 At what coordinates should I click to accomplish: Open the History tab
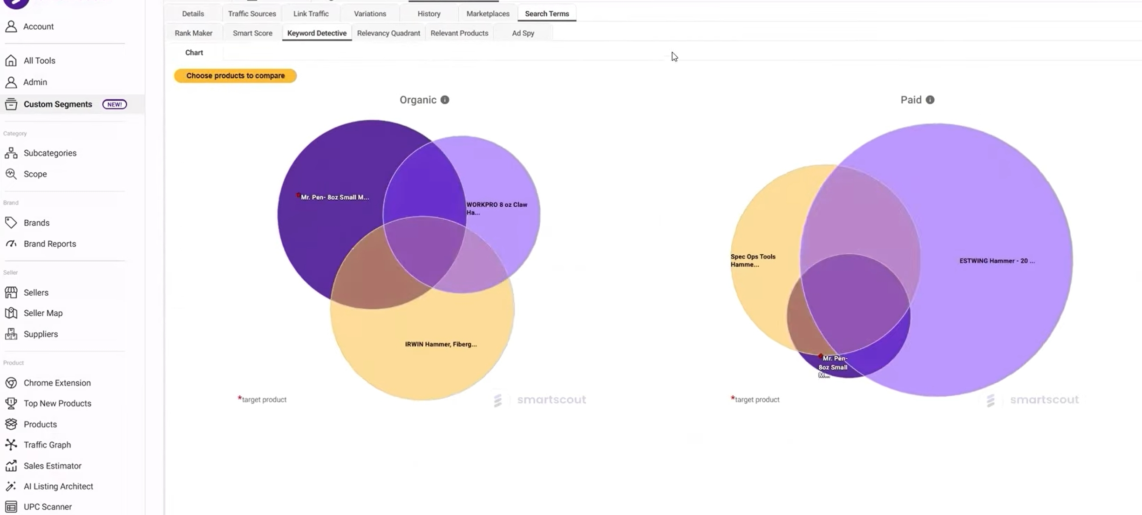click(429, 14)
